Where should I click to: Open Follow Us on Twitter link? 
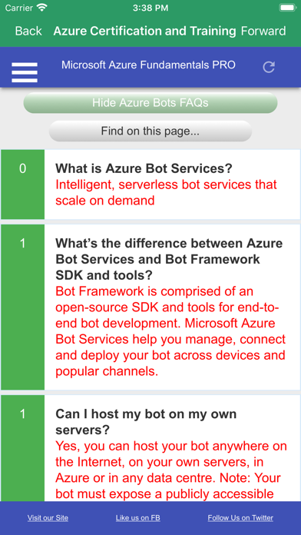(x=240, y=517)
